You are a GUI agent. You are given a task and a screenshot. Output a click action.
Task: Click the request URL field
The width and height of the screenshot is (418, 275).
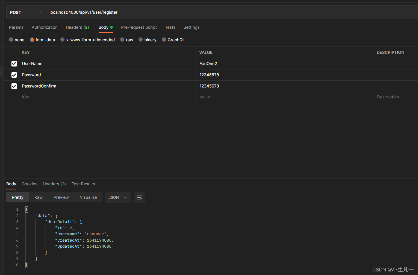coord(232,12)
